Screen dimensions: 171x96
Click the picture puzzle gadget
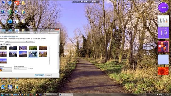click(x=163, y=46)
